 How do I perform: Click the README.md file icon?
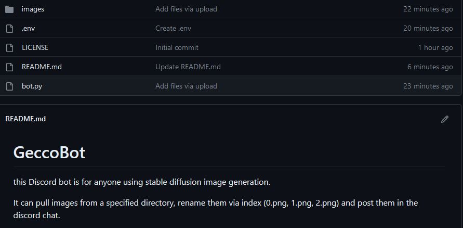click(x=9, y=67)
